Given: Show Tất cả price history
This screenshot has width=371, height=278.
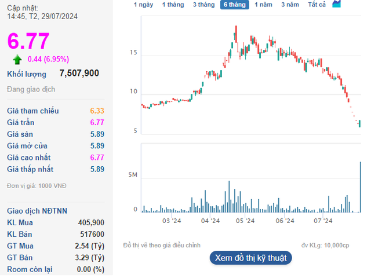Looking at the screenshot, I should 317,5.
